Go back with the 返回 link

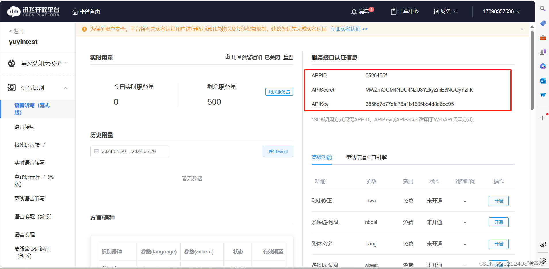click(x=16, y=31)
